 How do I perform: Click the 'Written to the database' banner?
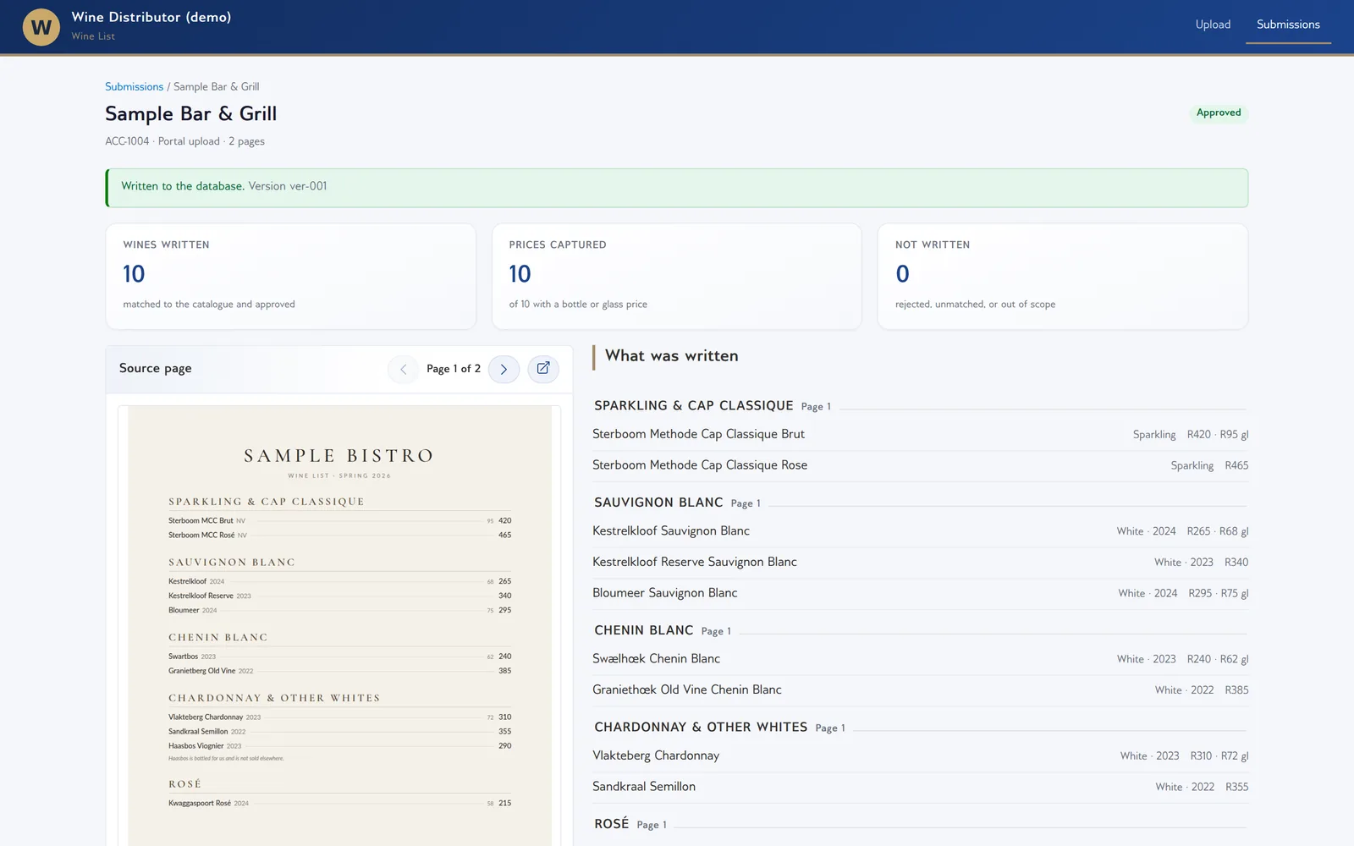coord(676,188)
